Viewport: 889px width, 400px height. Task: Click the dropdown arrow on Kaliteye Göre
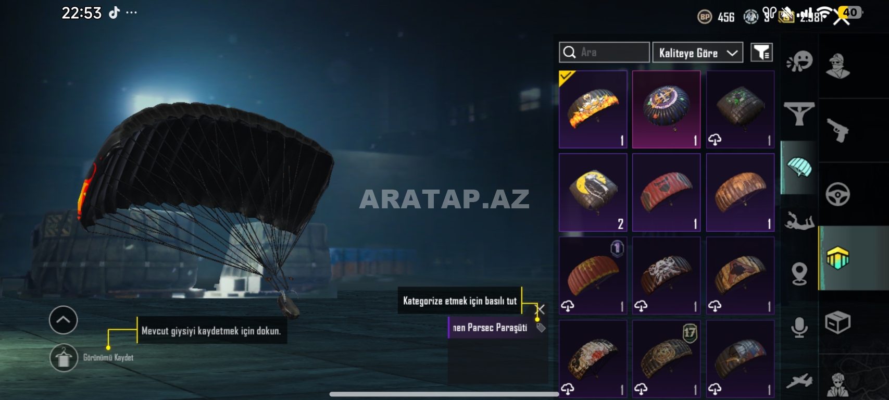coord(732,53)
